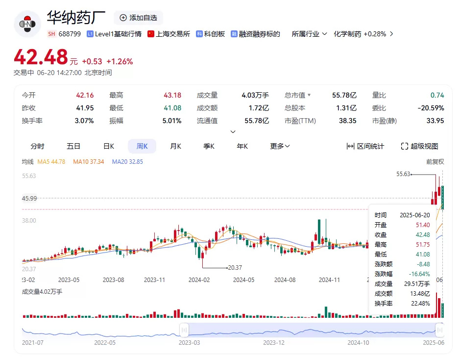This screenshot has width=460, height=359.
Task: Expand more quote data chevron
Action: click(233, 131)
